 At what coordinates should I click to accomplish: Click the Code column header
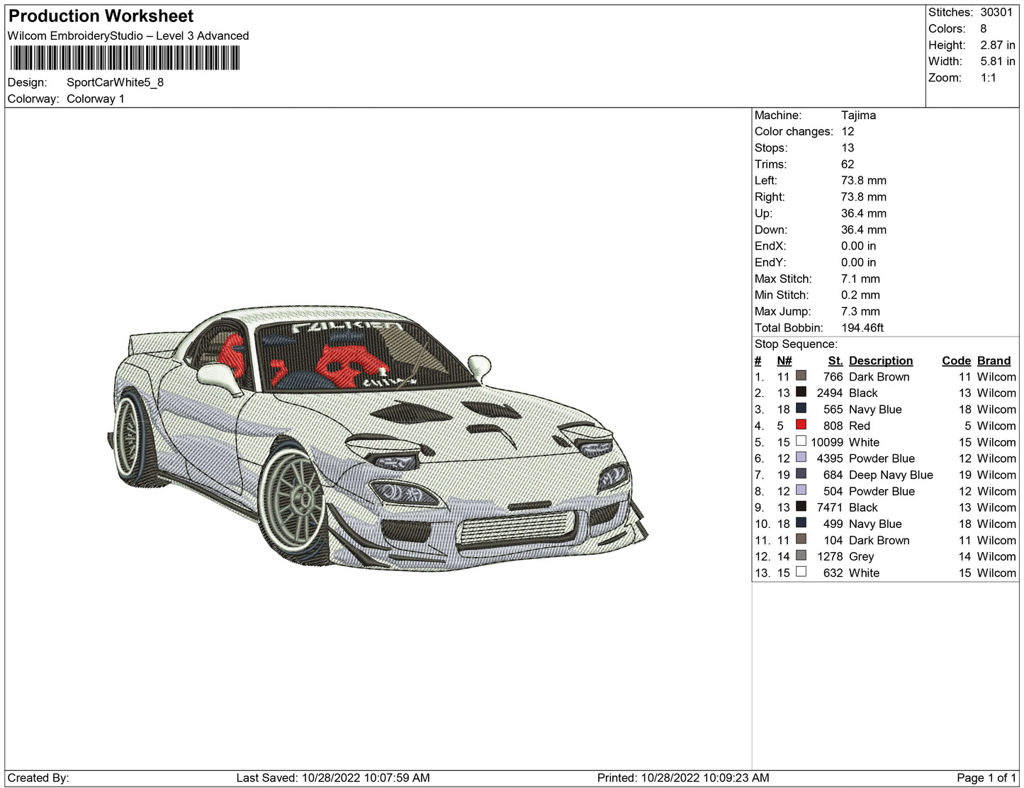(955, 361)
